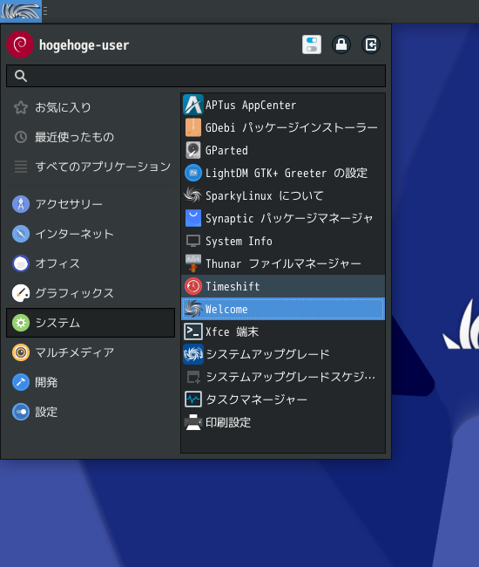This screenshot has height=567, width=479.
Task: Lock the screen with padlock icon
Action: (x=341, y=44)
